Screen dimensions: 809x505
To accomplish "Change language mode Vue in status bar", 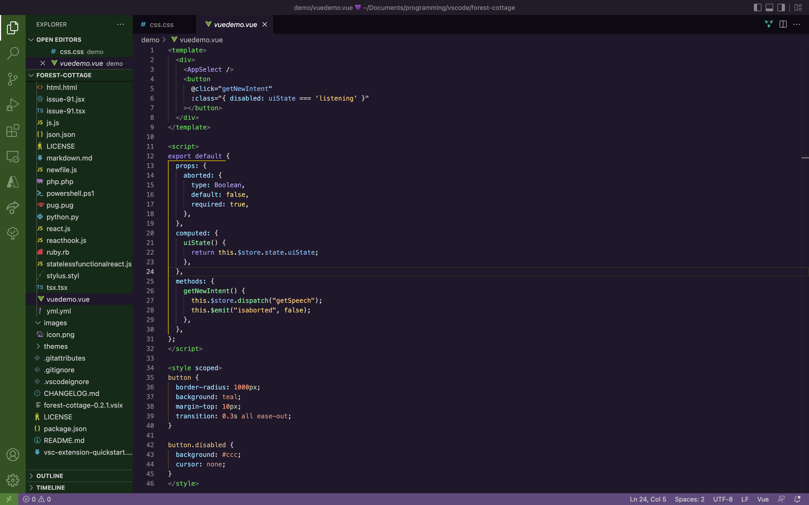I will [x=763, y=499].
